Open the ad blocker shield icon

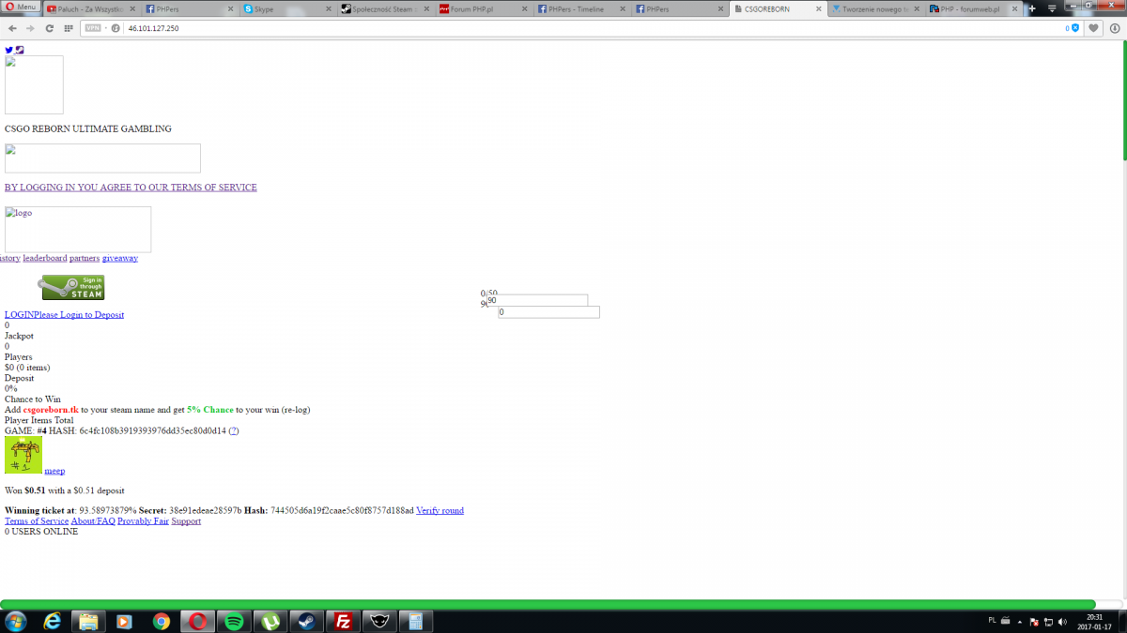click(1073, 28)
